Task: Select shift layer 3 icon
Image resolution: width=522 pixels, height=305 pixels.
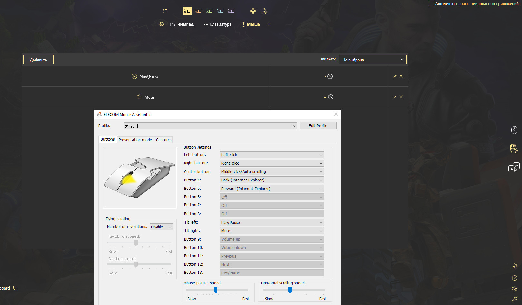Action: click(220, 11)
